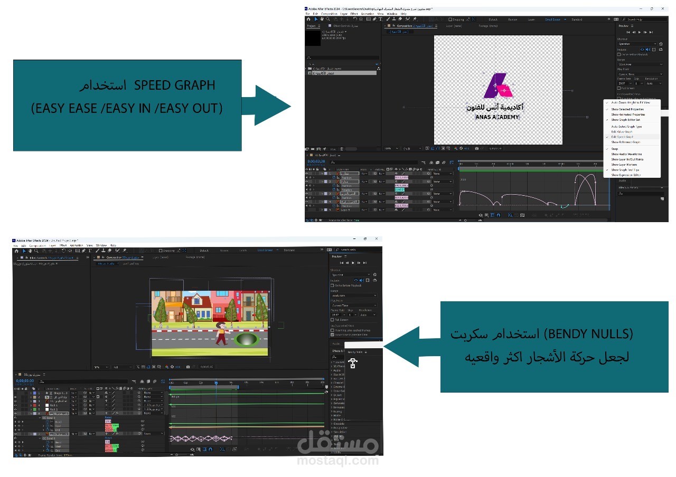Toggle Auto-Zoom Height to Fit View menu item
This screenshot has height=477, width=676.
(x=631, y=102)
